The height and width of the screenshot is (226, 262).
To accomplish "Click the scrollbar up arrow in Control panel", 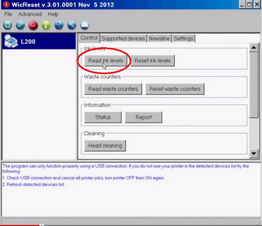I will [254, 48].
